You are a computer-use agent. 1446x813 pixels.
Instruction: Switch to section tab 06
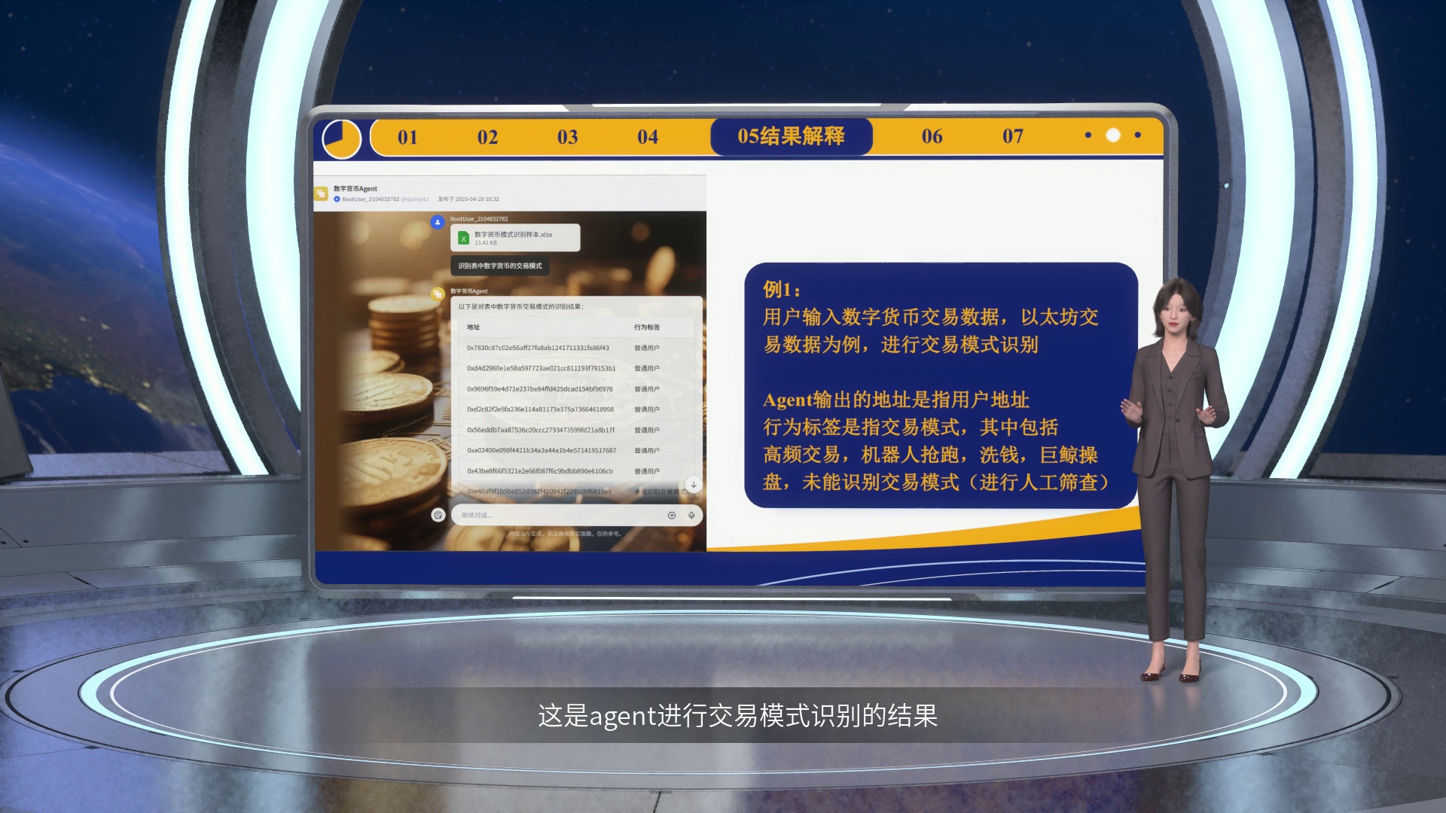[932, 136]
